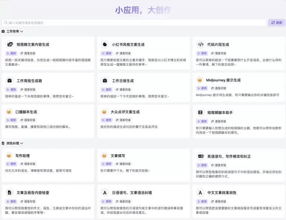Add 工作周报生成器 to conversation
This screenshot has width=286, height=220.
28,89
